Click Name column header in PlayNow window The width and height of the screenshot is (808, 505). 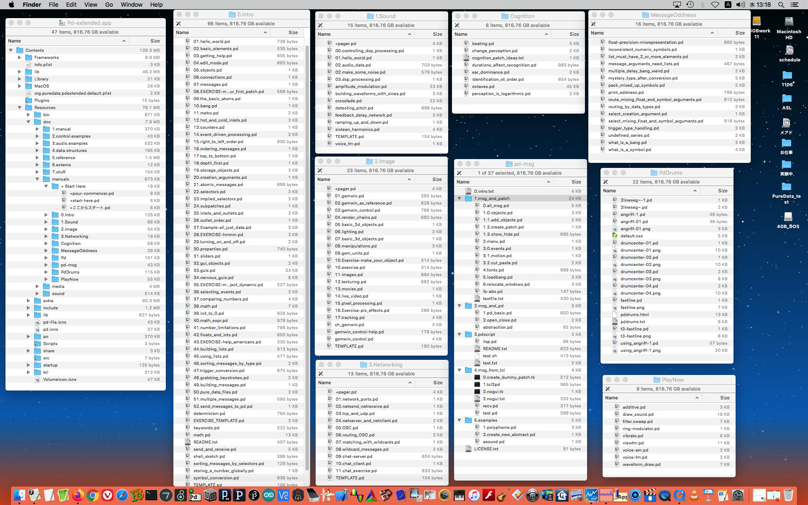[x=611, y=398]
